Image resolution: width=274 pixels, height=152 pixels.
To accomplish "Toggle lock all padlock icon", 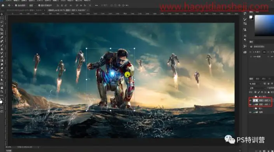I will [x=269, y=92].
